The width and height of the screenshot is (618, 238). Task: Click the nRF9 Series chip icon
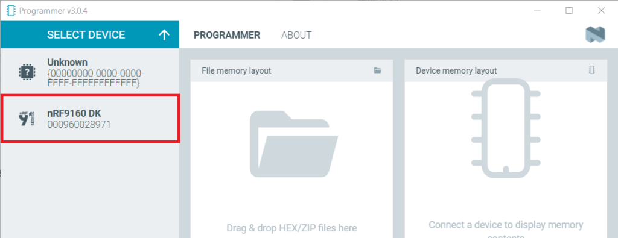click(27, 119)
